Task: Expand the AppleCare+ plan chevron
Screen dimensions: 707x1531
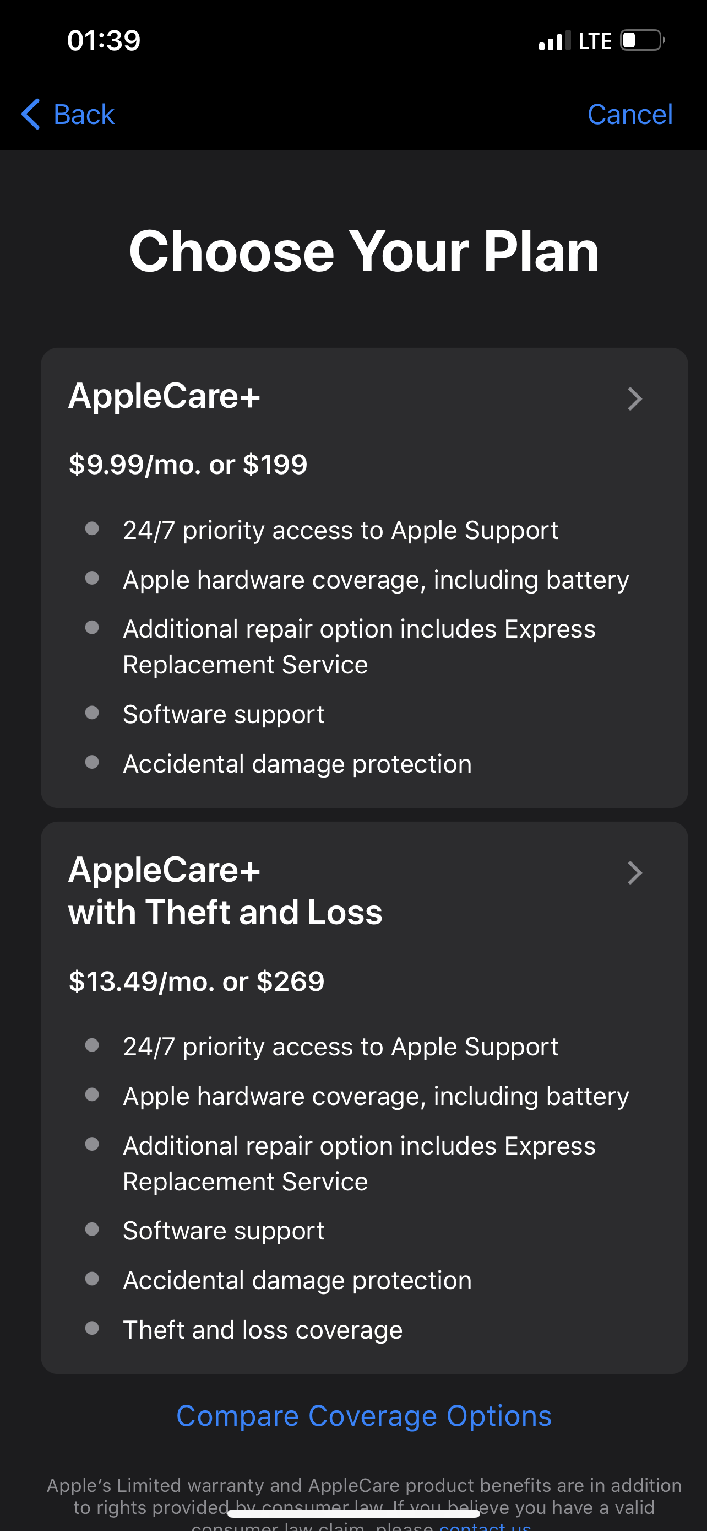Action: point(634,399)
